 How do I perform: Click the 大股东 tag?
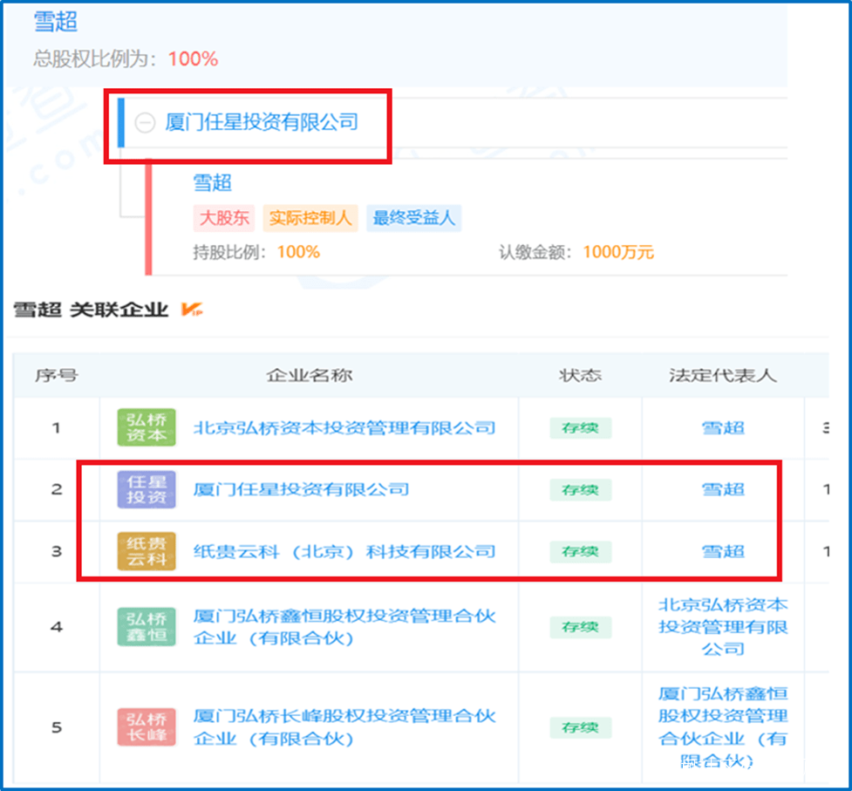(x=224, y=218)
